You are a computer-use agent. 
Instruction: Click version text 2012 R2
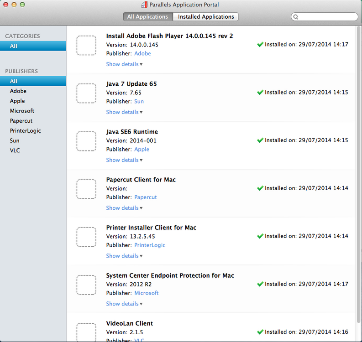141,285
